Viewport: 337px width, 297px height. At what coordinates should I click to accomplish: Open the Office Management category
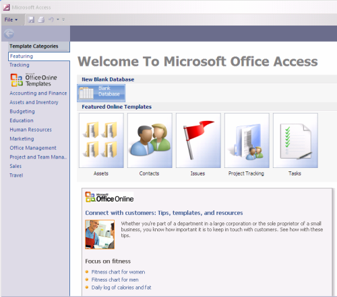[33, 148]
